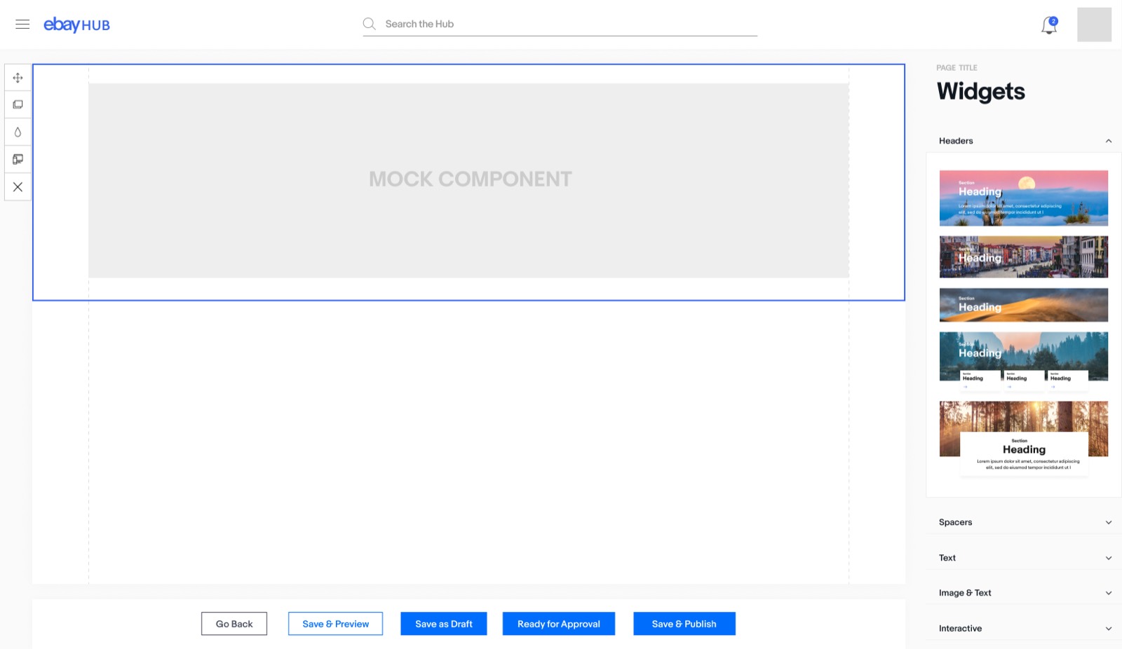Click Save & Preview

[x=335, y=624]
